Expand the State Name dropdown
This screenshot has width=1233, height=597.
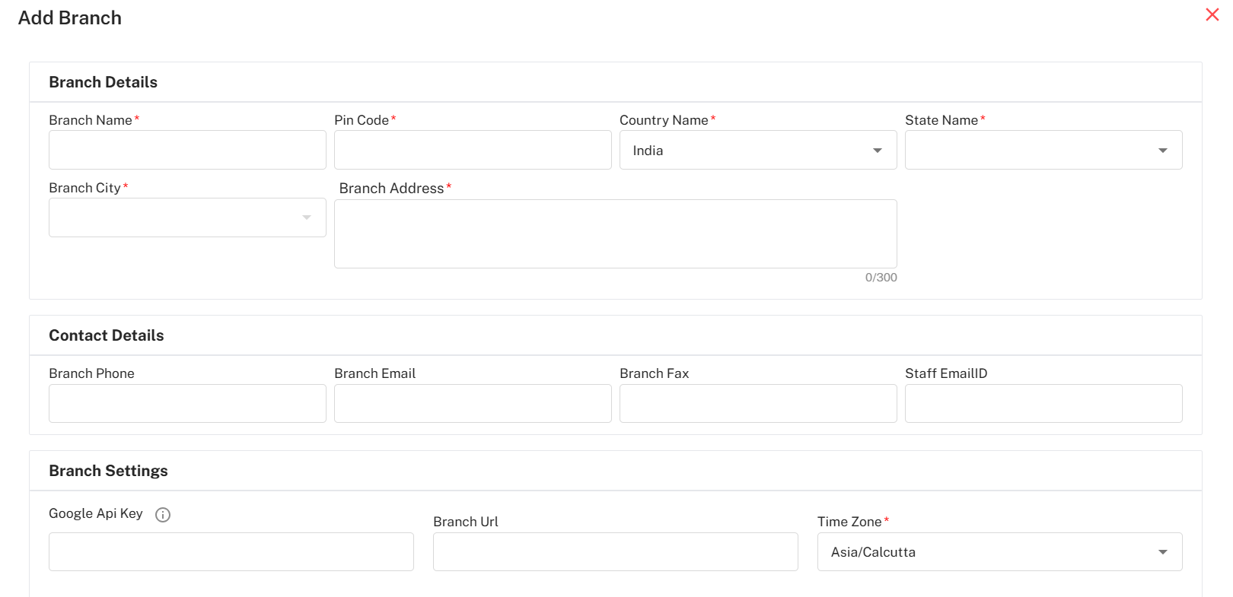[1043, 150]
